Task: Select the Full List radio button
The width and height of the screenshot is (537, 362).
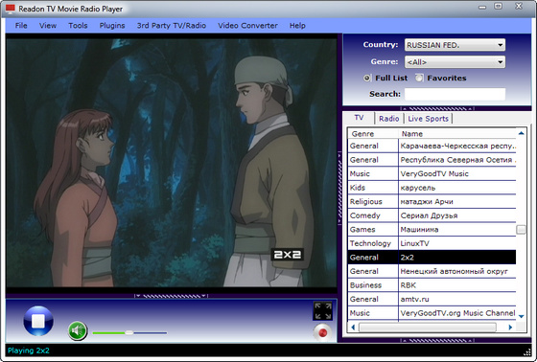Action: [366, 78]
